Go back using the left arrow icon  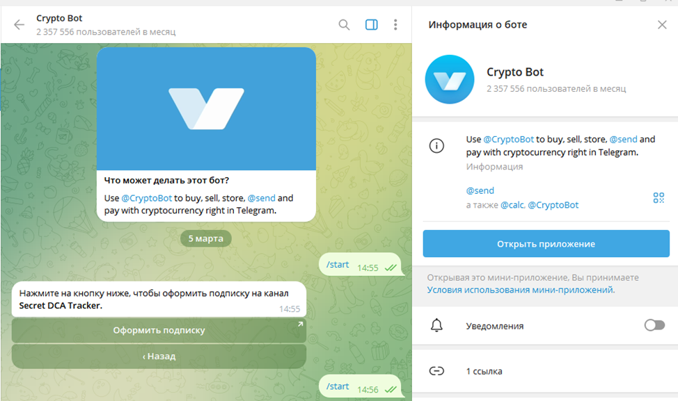point(19,24)
